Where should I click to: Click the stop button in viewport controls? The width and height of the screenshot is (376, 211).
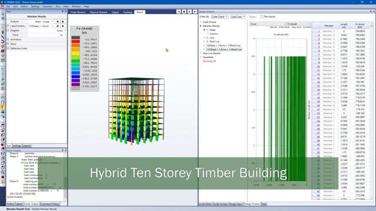coord(184,12)
